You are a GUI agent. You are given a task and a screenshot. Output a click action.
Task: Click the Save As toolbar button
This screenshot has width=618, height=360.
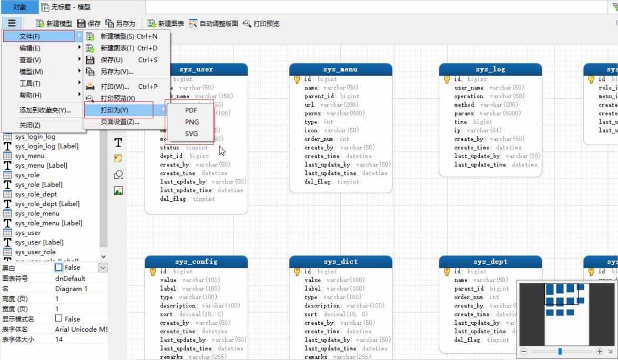point(120,24)
